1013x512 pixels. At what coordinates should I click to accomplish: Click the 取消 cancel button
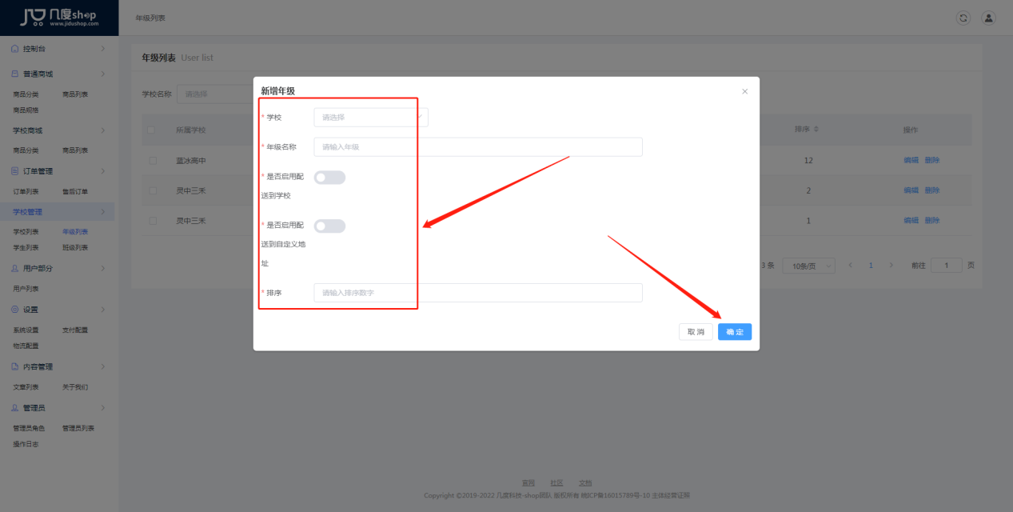(695, 332)
